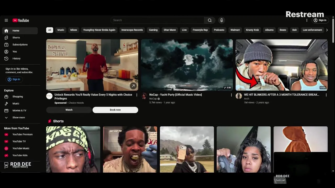Click the Arch channel avatar

click(239, 96)
